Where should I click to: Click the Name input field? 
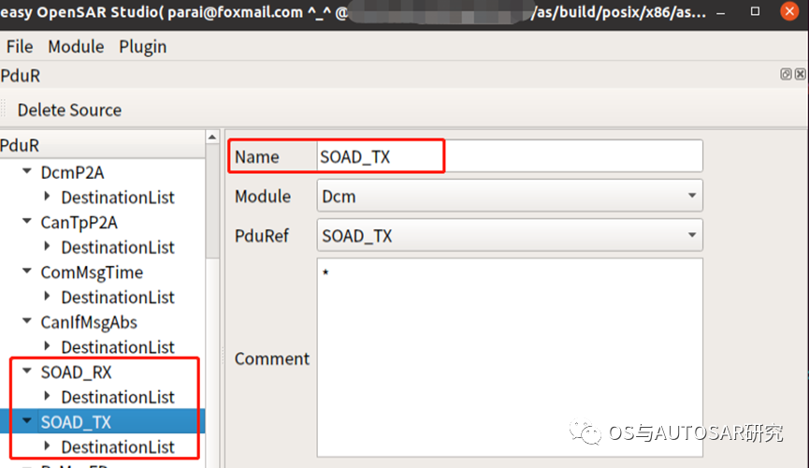tap(509, 156)
